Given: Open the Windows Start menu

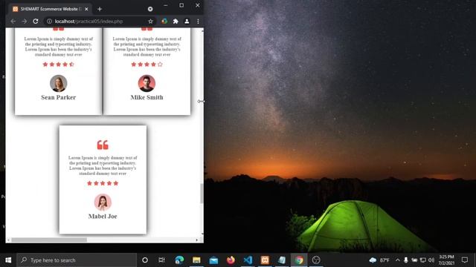Looking at the screenshot, I should click(x=8, y=260).
